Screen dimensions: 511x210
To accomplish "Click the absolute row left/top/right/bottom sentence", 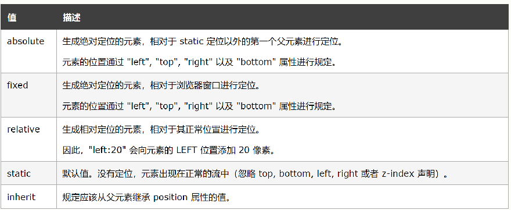I will click(x=199, y=62).
